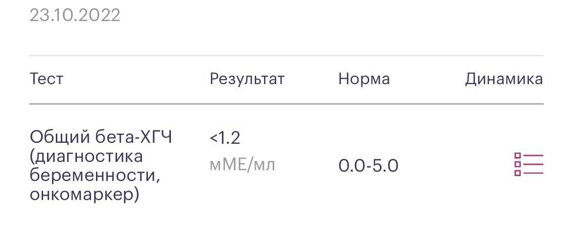Viewport: 573px width, 246px height.
Task: Tap the мМЕ/мл unit label
Action: [242, 165]
